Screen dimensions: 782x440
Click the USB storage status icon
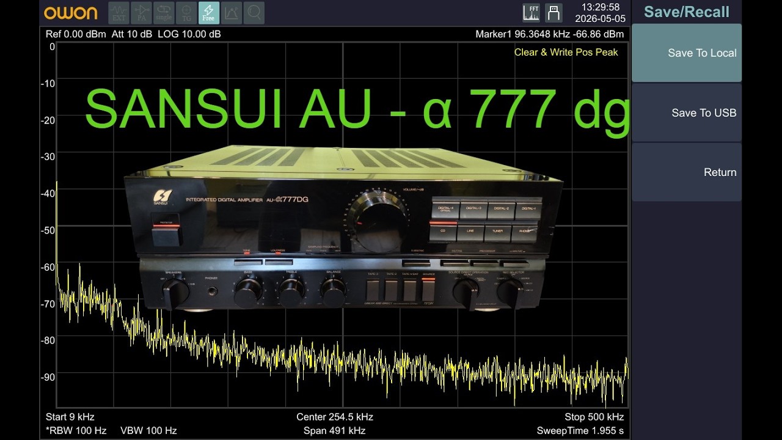[x=554, y=12]
